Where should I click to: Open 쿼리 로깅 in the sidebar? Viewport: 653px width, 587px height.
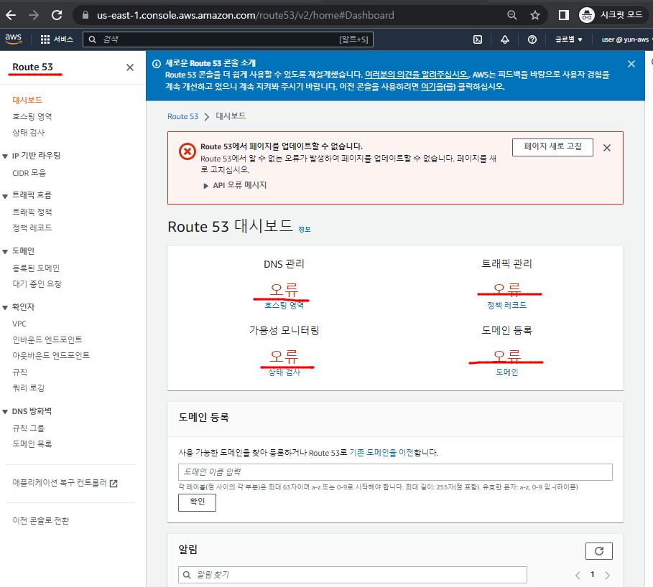[28, 388]
